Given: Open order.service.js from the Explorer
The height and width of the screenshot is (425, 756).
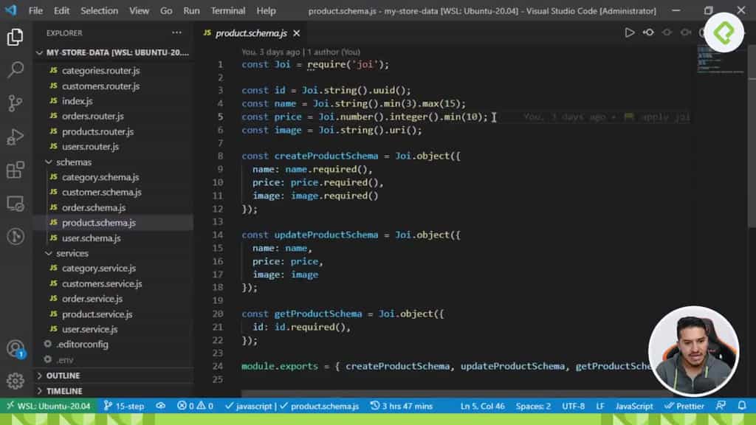Looking at the screenshot, I should 92,298.
